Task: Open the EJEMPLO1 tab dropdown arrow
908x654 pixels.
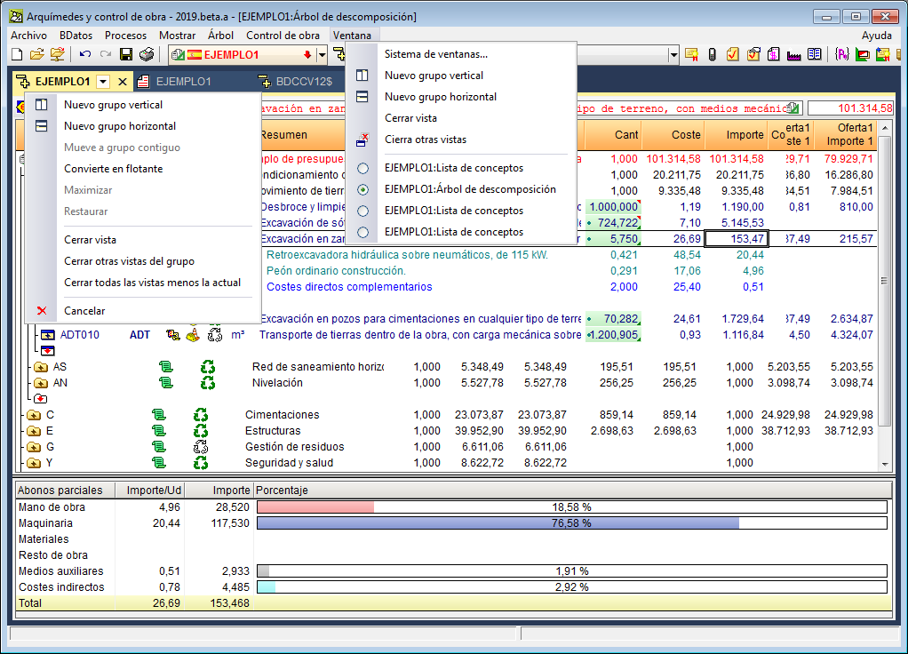Action: pyautogui.click(x=103, y=82)
